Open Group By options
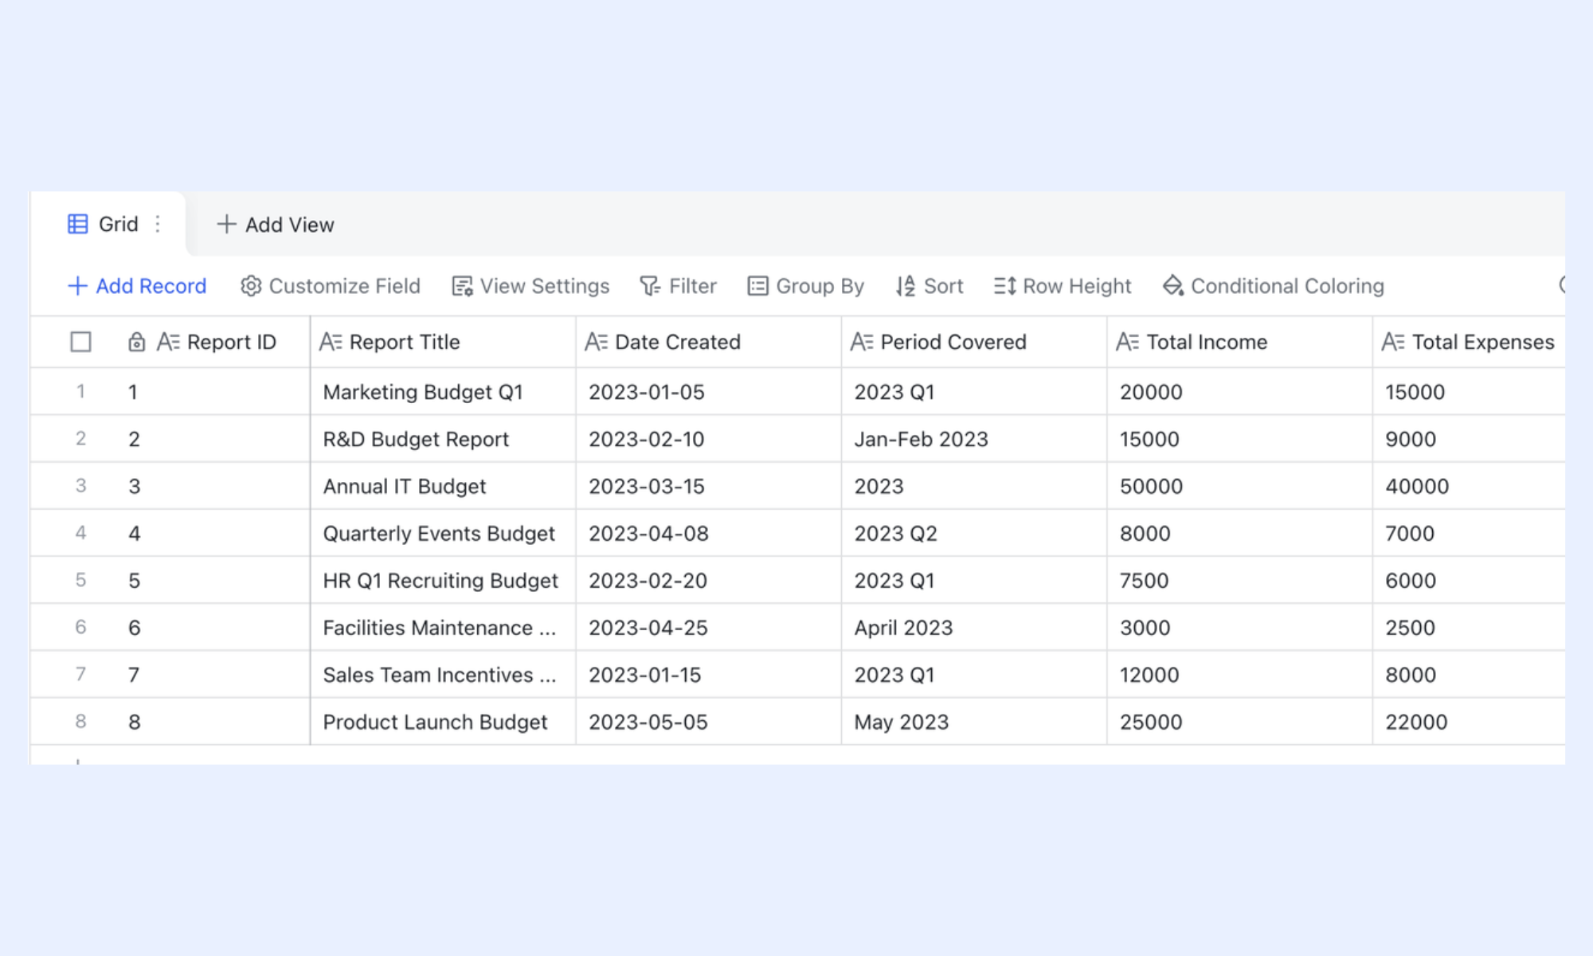The image size is (1593, 956). click(805, 286)
